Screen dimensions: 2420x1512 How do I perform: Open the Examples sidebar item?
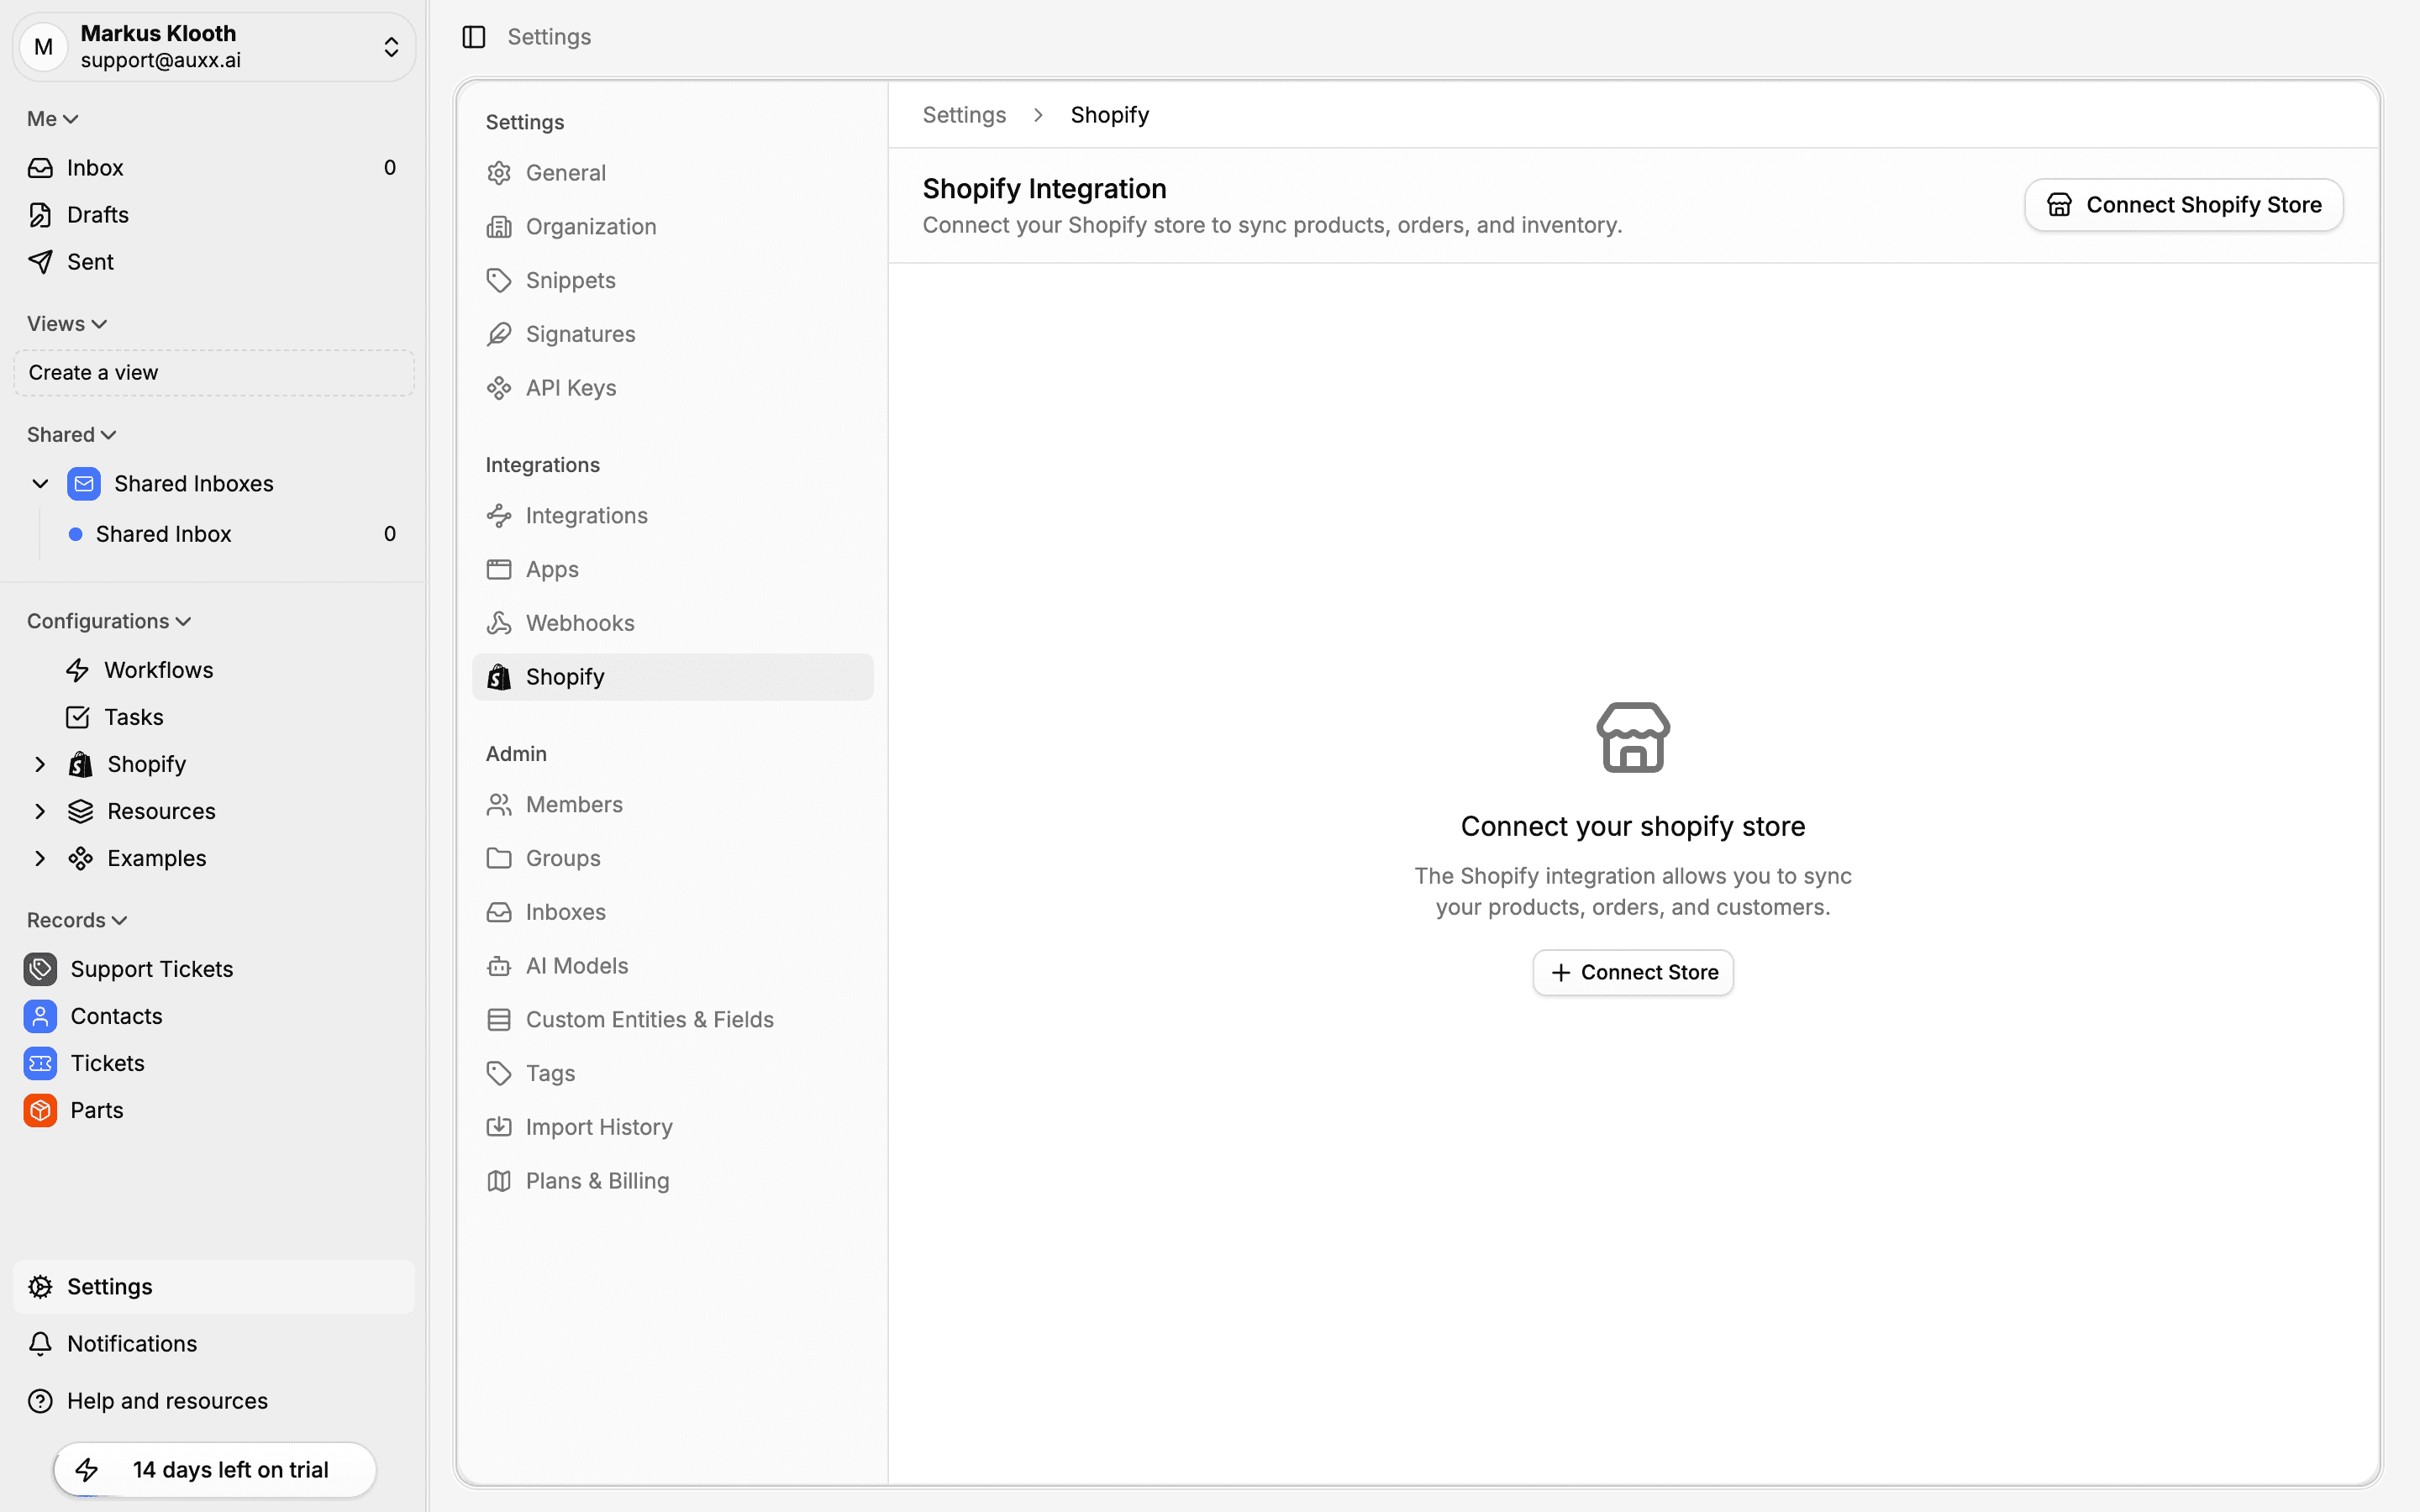point(214,858)
